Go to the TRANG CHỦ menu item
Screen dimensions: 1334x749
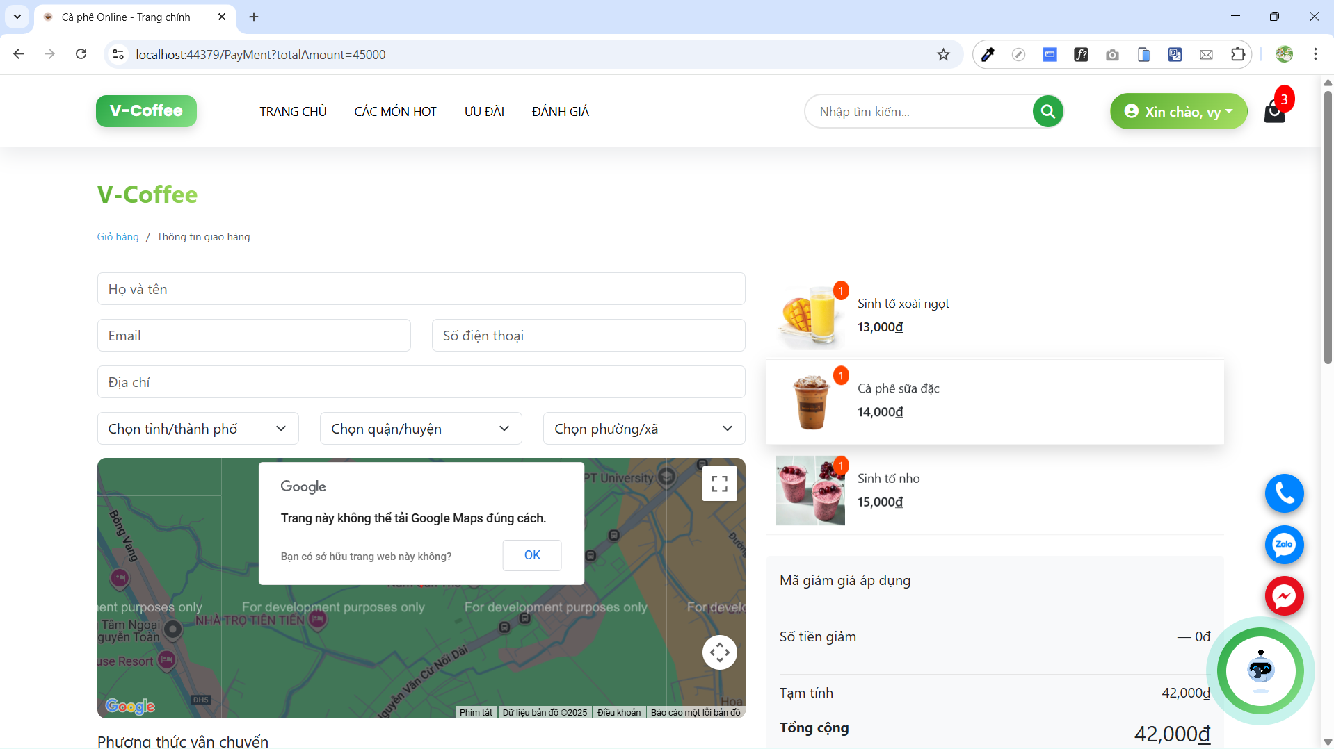(x=293, y=112)
